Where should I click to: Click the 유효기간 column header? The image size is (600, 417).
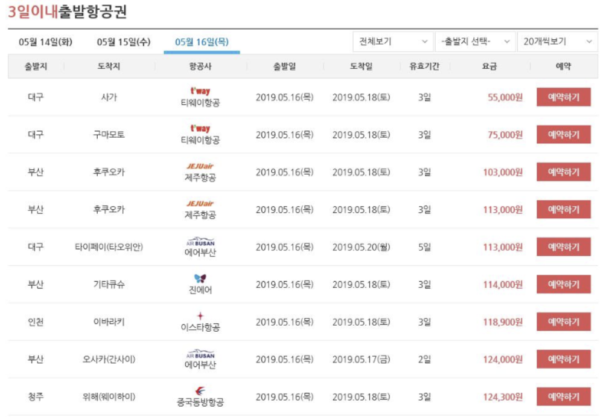click(x=424, y=66)
